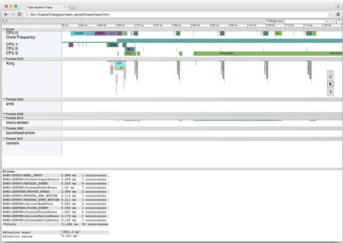The height and width of the screenshot is (243, 343).
Task: Select the Xorg track label
Action: pyautogui.click(x=10, y=64)
